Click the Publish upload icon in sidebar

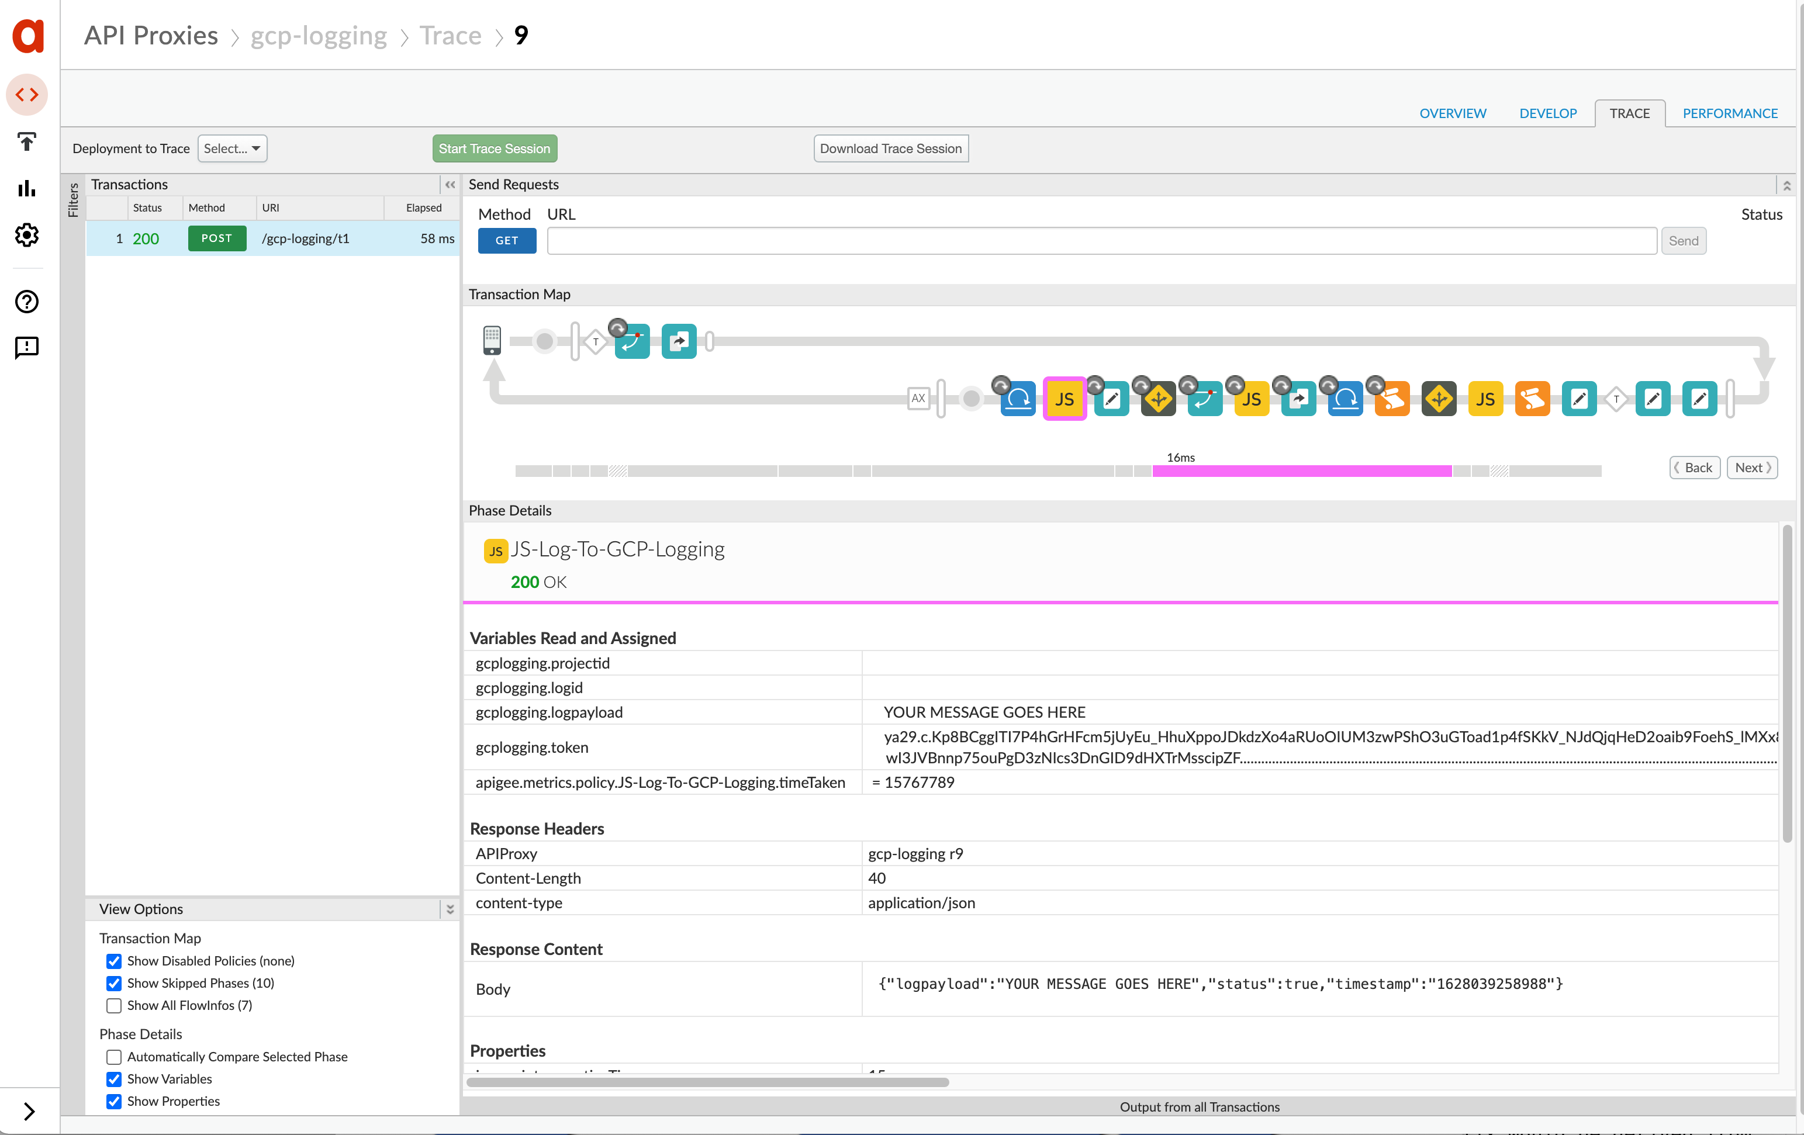[x=27, y=141]
